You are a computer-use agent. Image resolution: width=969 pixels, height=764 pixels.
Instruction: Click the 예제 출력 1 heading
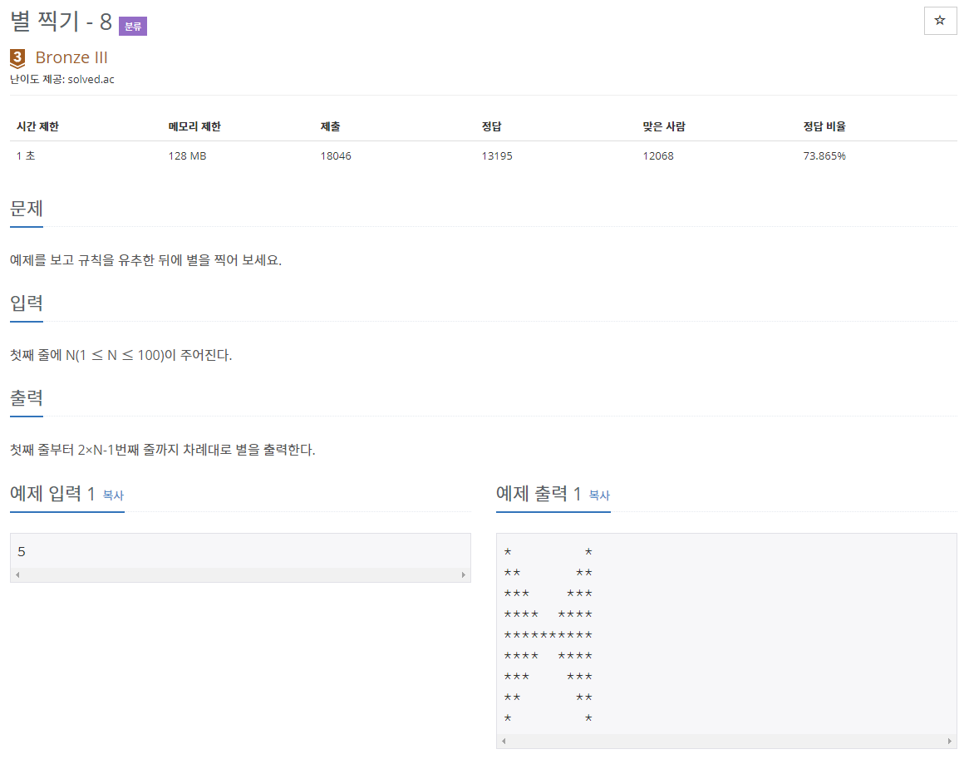tap(539, 493)
